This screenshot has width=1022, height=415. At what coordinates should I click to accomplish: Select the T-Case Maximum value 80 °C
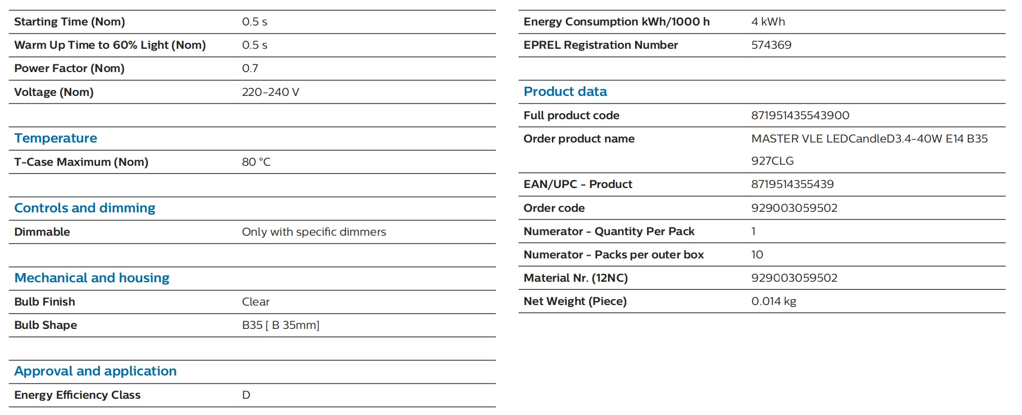[256, 162]
